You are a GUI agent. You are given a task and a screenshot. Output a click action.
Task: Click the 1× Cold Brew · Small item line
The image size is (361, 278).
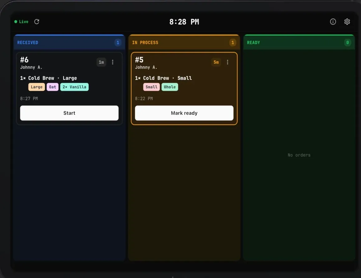pyautogui.click(x=163, y=78)
